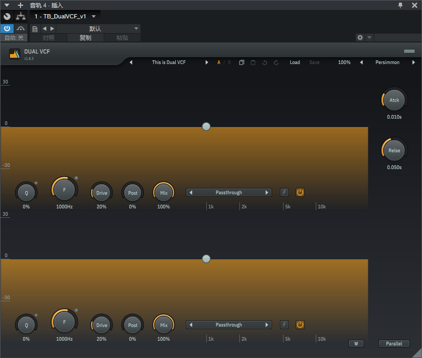Toggle the modulation dot next to bottom F knob
Screen dimensions: 422x358
(x=76, y=310)
